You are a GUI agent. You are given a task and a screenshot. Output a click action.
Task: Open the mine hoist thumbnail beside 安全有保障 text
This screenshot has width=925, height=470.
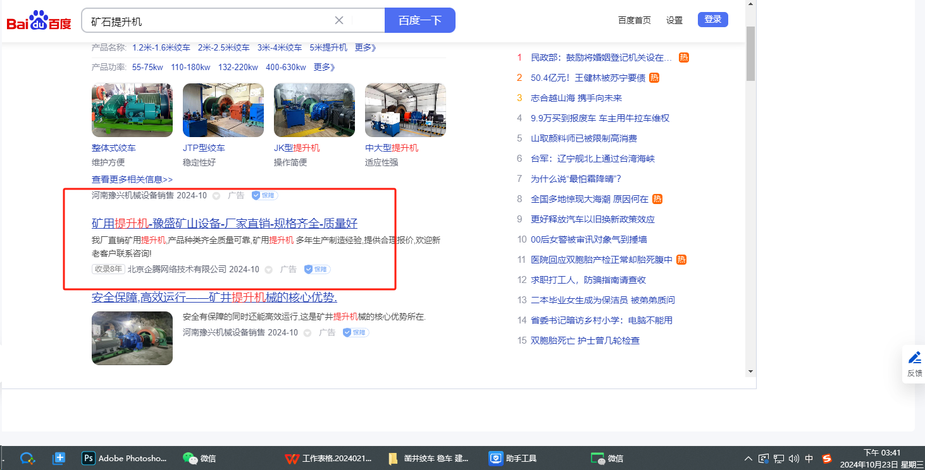(x=132, y=338)
